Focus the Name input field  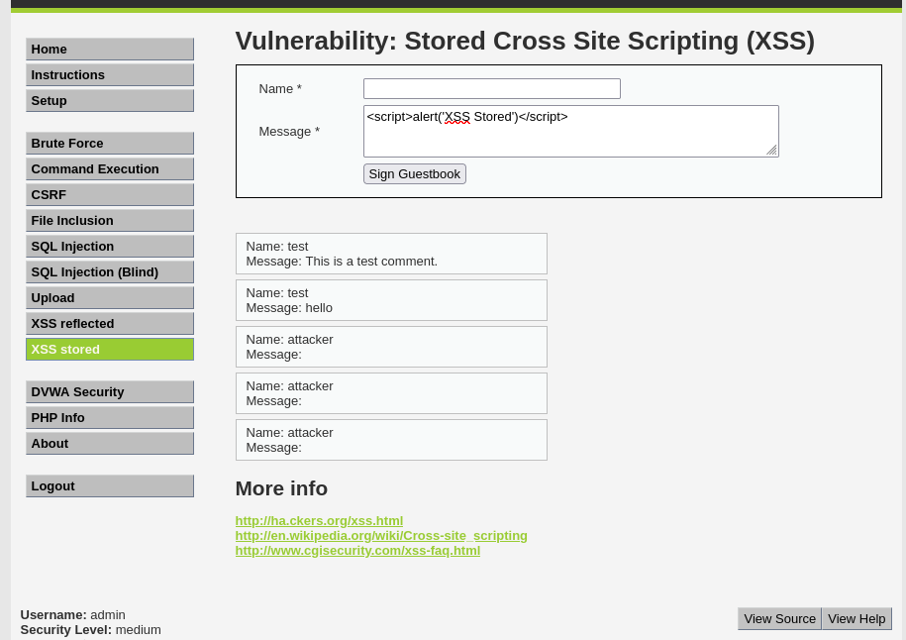pos(492,88)
